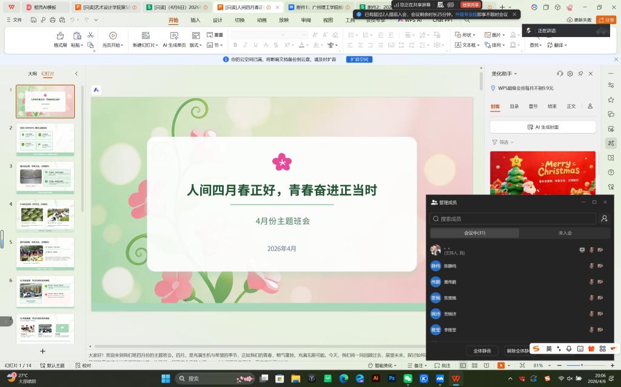
Task: Open Photoshop from the Windows taskbar
Action: [392, 379]
